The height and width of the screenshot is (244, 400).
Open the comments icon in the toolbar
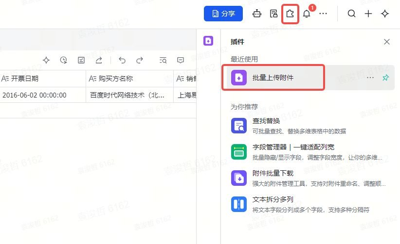pos(181,60)
